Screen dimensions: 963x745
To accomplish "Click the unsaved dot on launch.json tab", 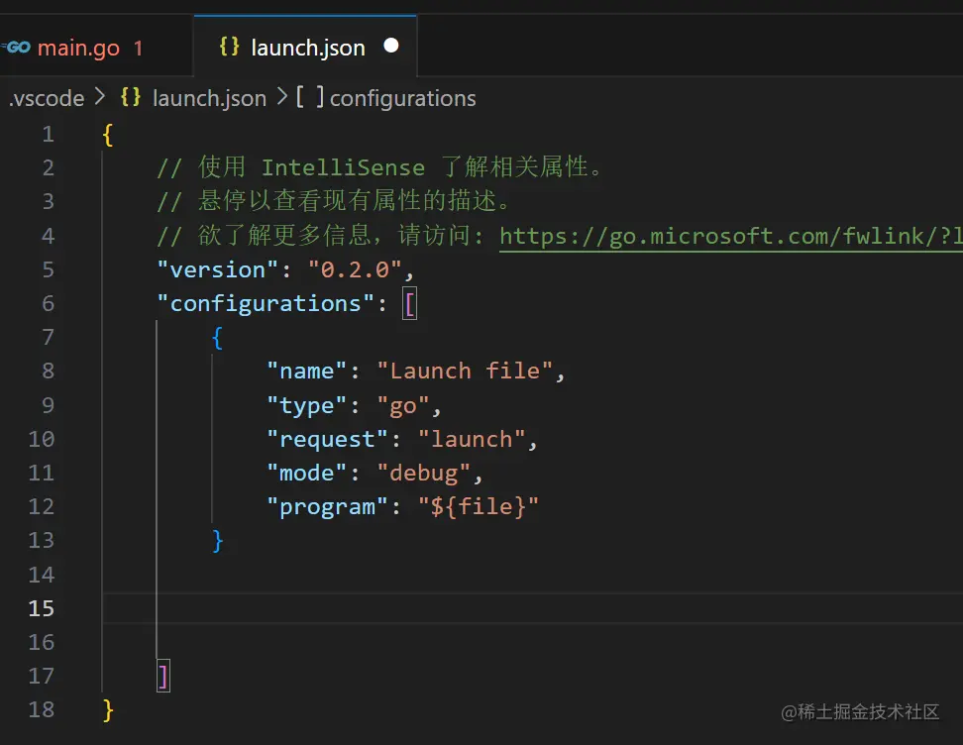I will [390, 46].
